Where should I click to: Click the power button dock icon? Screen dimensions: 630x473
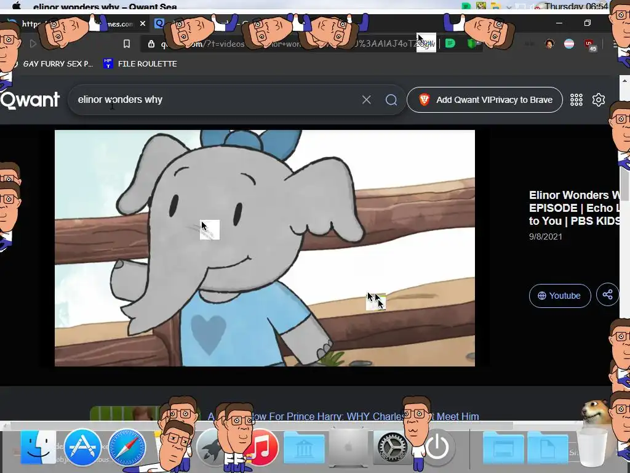[437, 447]
